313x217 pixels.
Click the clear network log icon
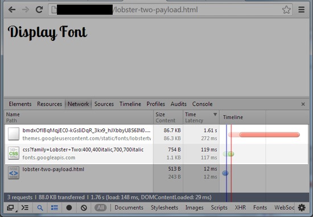tap(84, 208)
